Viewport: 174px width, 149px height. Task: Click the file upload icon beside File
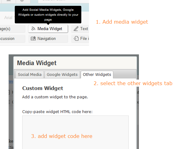[76, 38]
